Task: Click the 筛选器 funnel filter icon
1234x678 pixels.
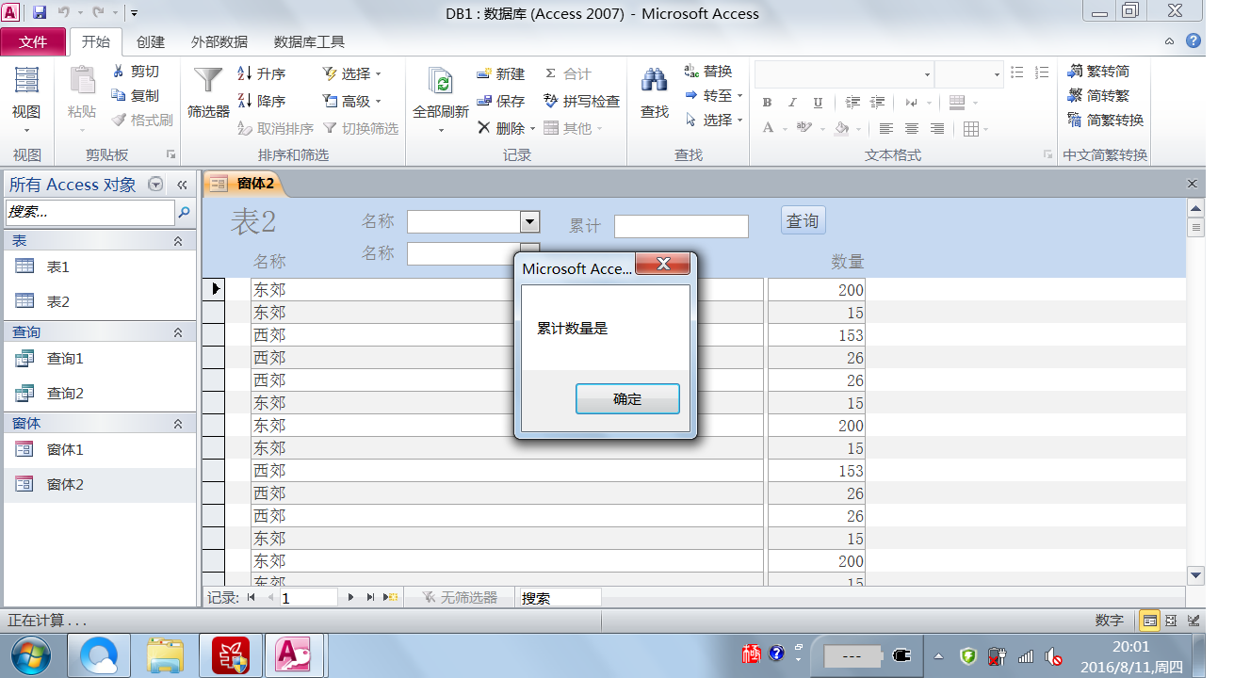Action: 208,83
